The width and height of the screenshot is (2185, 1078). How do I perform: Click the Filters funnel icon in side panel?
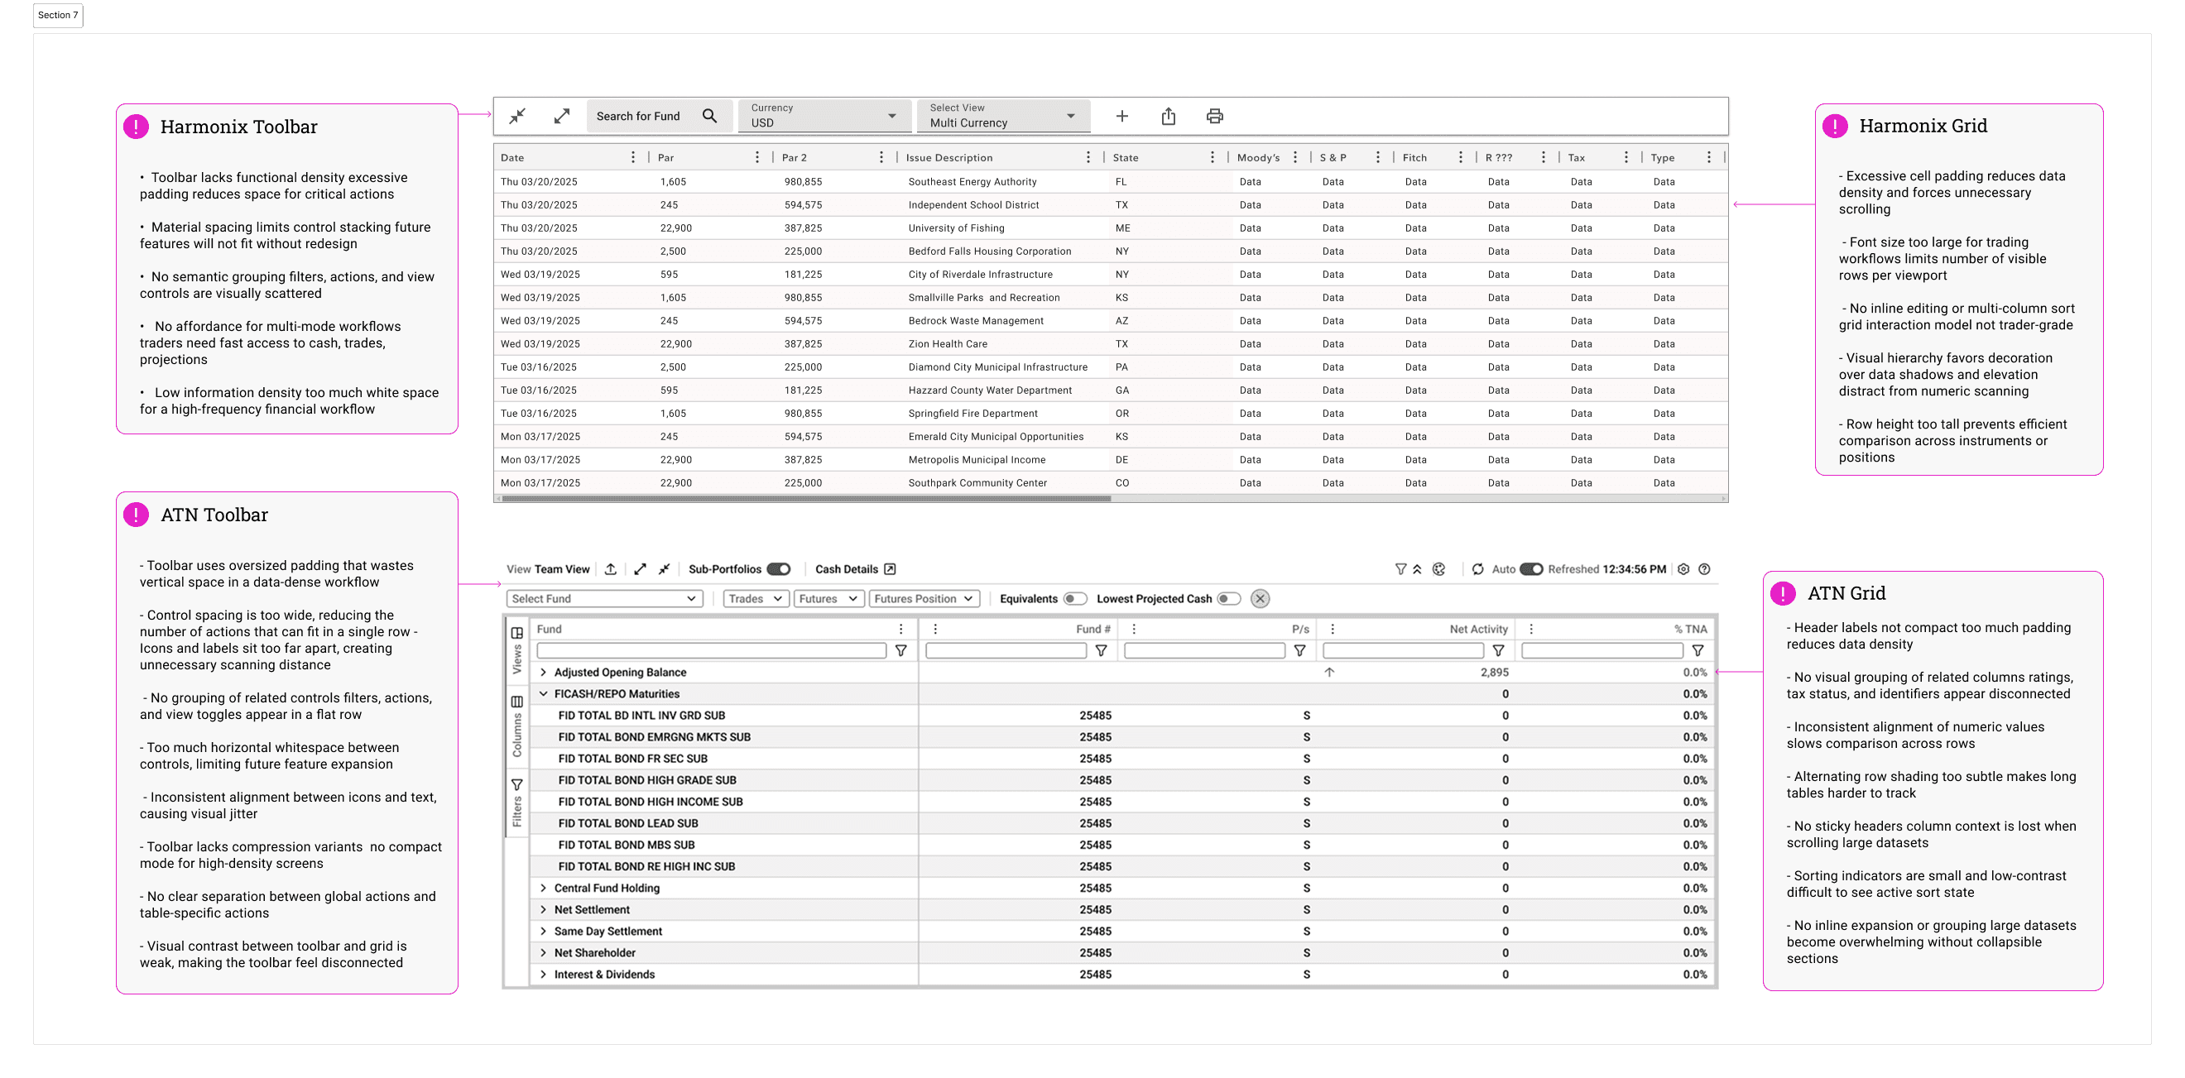point(516,784)
